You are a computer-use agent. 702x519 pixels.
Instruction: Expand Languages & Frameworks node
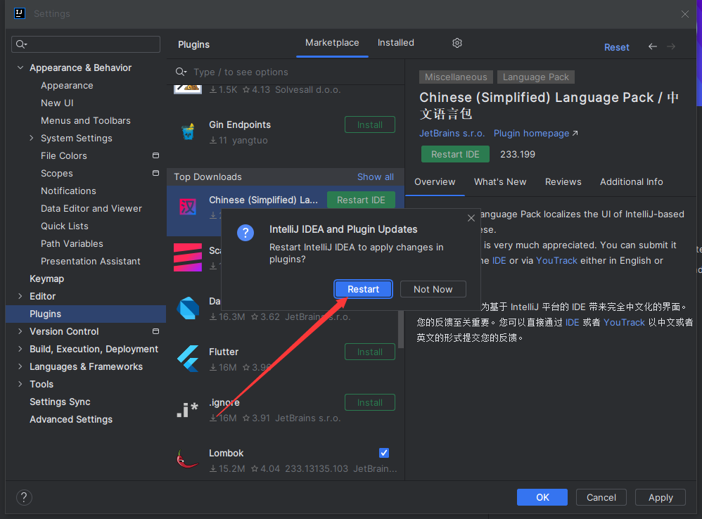point(20,366)
